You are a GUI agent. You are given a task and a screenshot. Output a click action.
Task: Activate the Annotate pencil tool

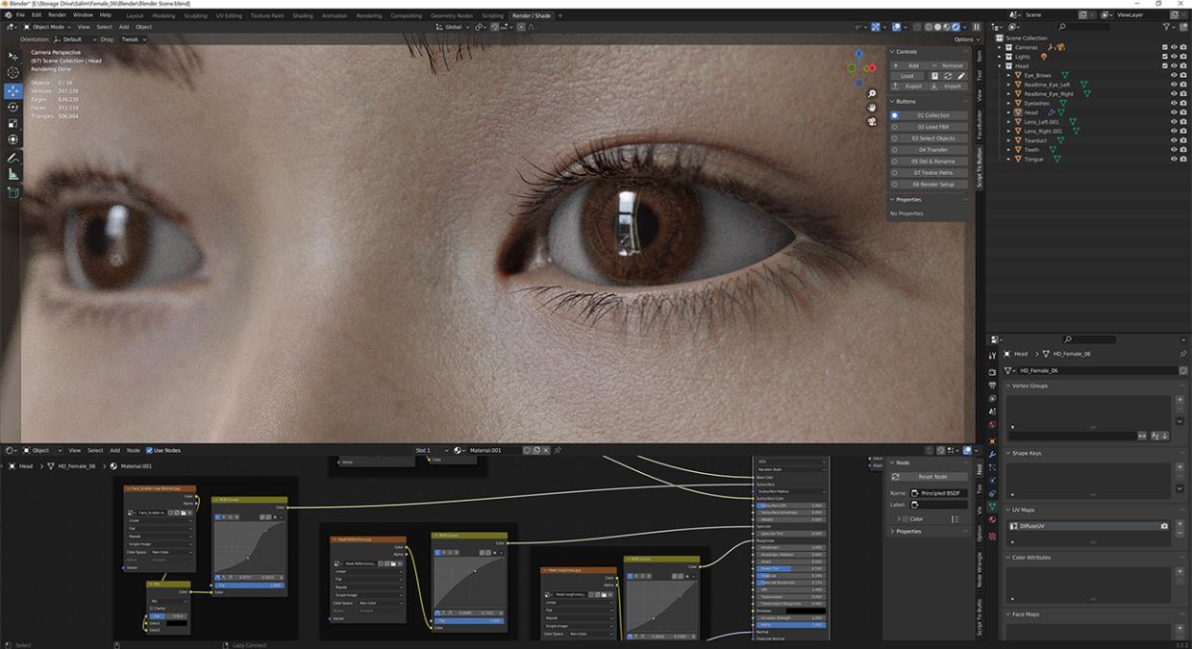13,158
